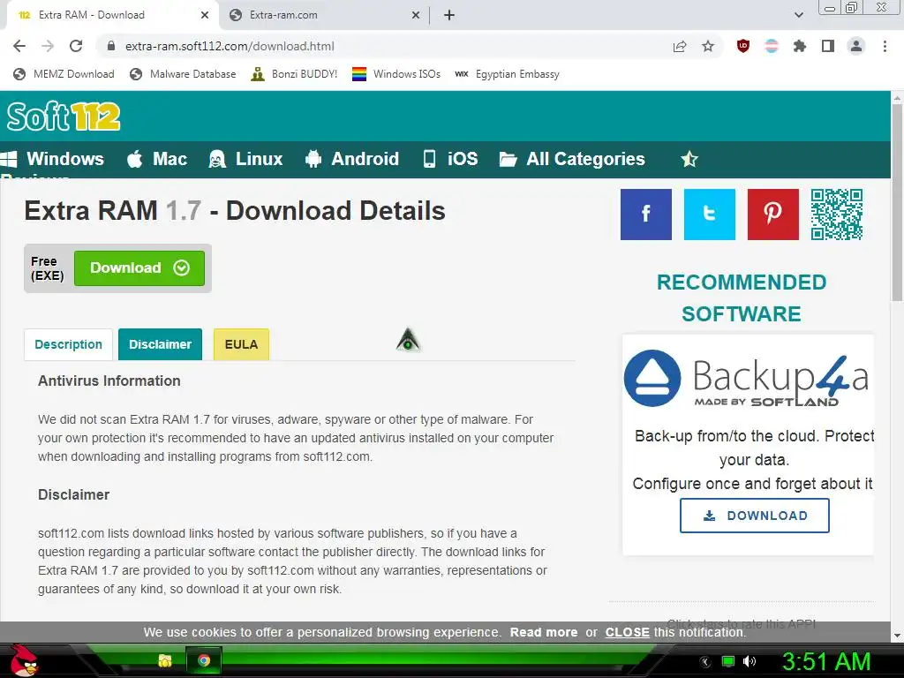Reload the current page
904x678 pixels.
coord(76,46)
